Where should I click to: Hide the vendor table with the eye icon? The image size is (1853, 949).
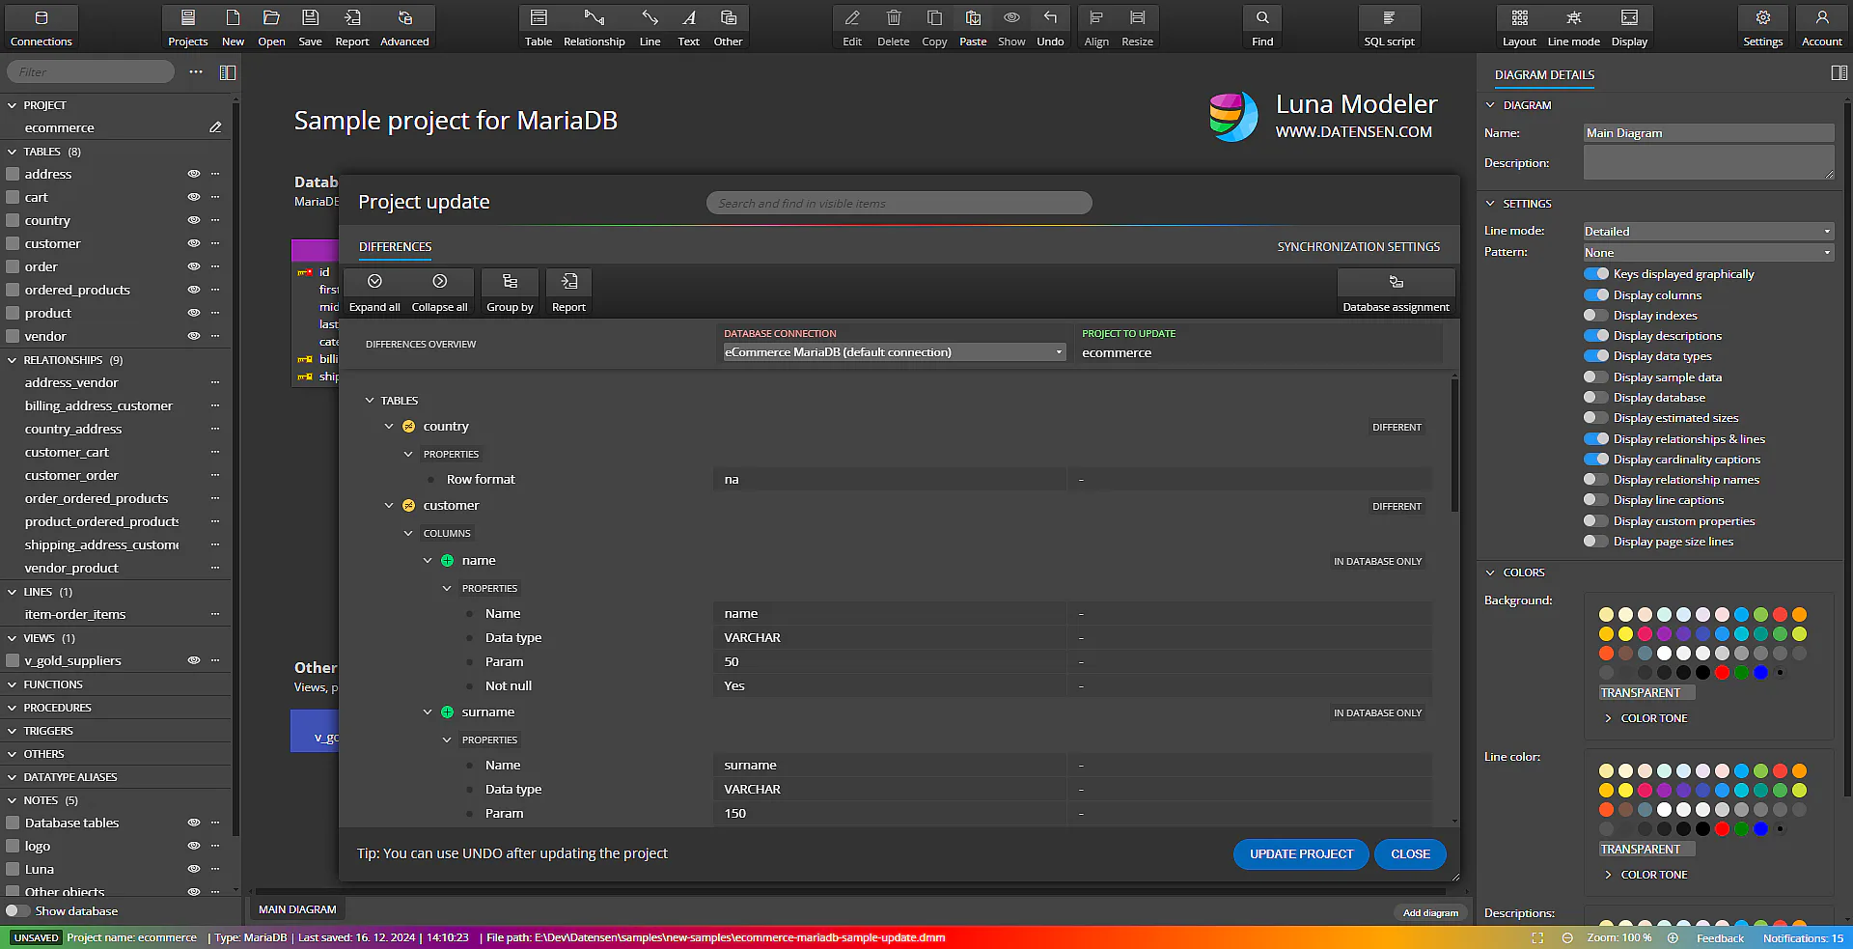click(193, 336)
